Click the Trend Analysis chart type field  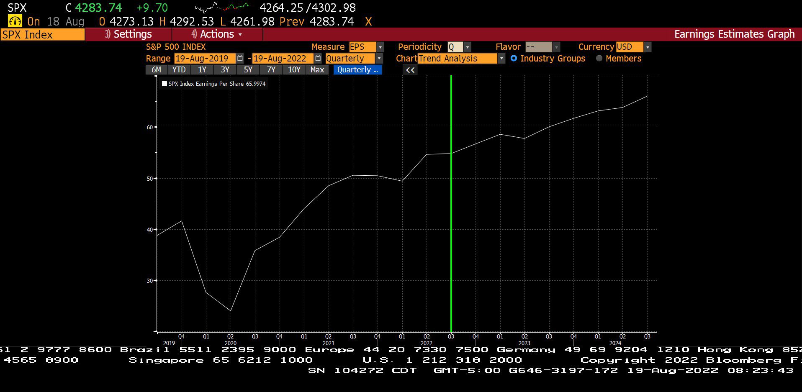[458, 58]
